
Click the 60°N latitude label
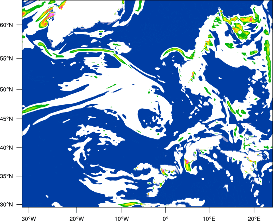tap(6, 25)
